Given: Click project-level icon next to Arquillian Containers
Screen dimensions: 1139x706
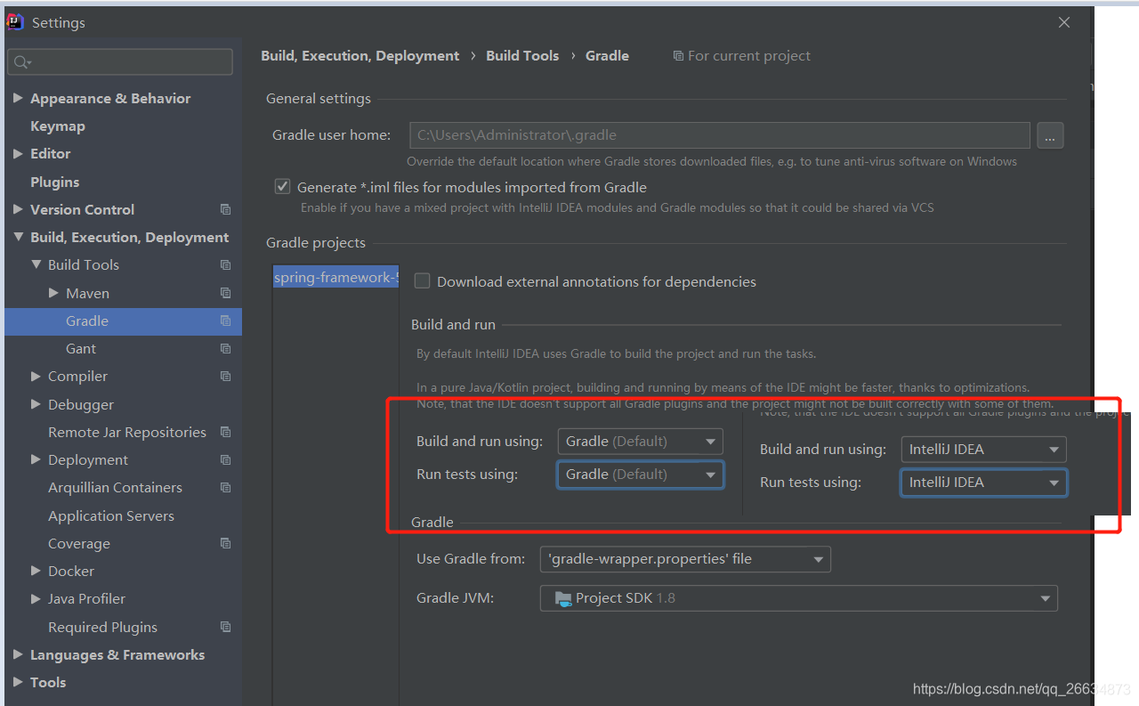Looking at the screenshot, I should click(x=225, y=487).
